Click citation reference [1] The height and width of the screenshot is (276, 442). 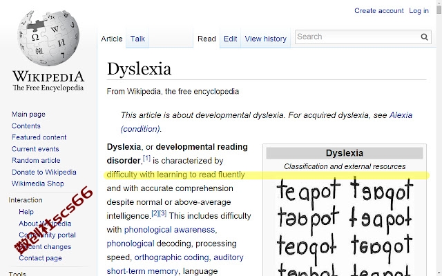tap(146, 158)
